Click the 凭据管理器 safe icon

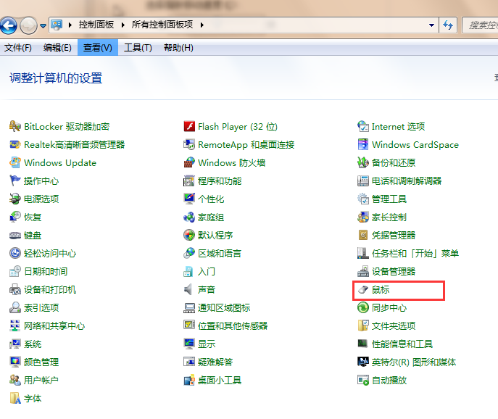(x=363, y=235)
